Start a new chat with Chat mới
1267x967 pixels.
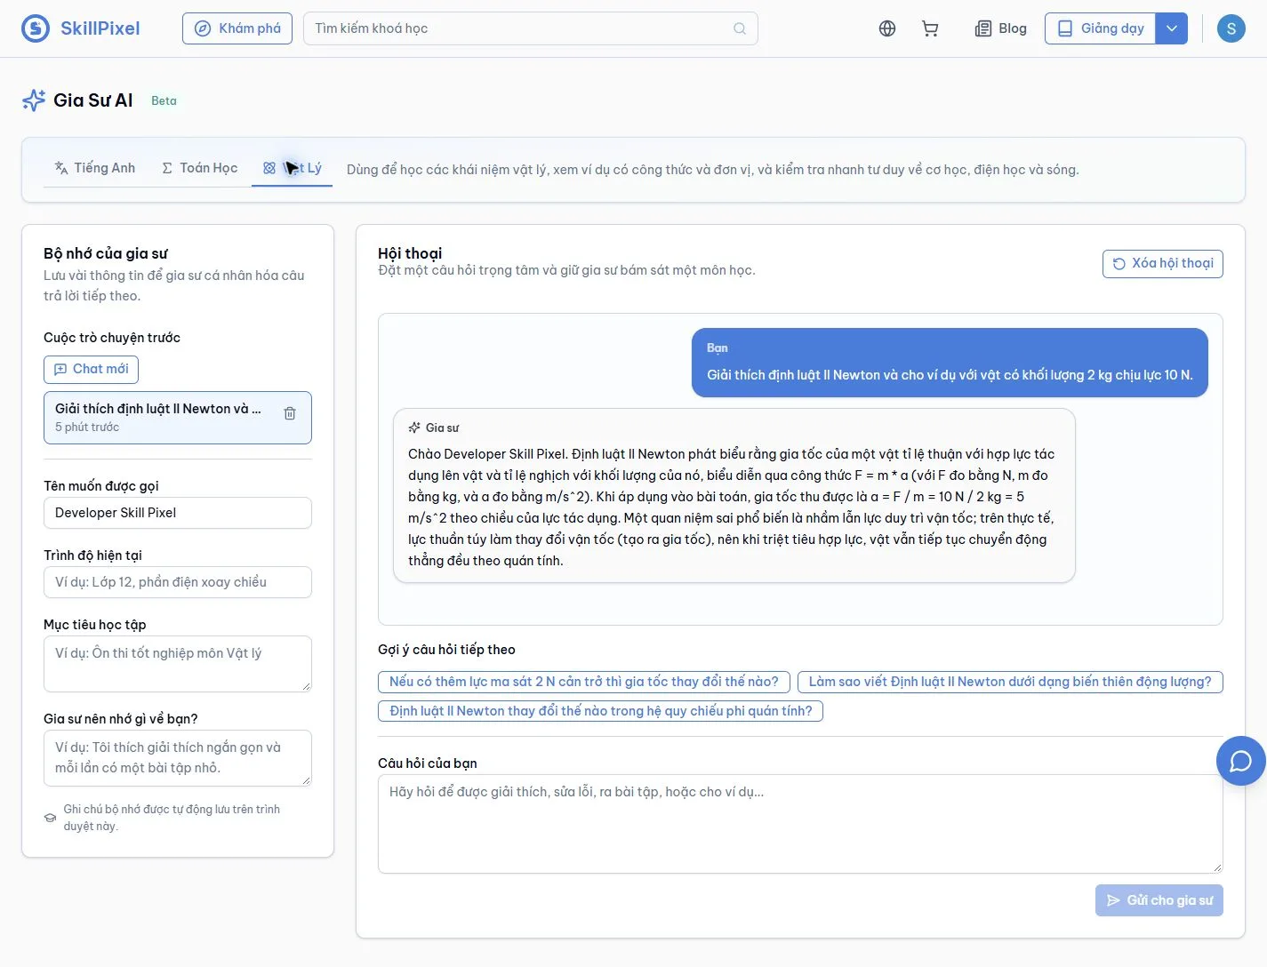tap(91, 369)
